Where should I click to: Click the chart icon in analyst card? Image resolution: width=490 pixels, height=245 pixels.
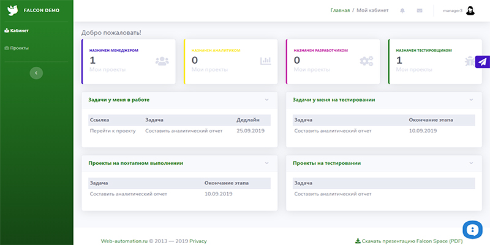[x=265, y=61]
